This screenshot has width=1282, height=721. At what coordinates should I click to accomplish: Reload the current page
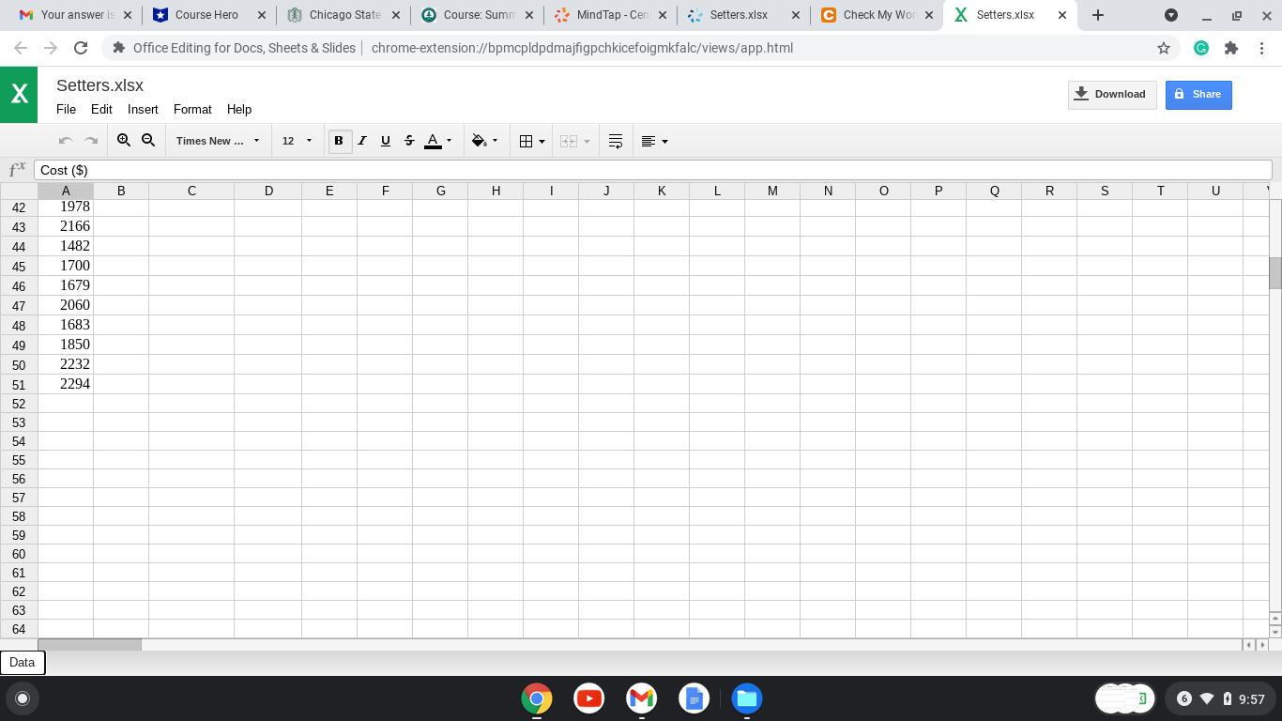81,48
